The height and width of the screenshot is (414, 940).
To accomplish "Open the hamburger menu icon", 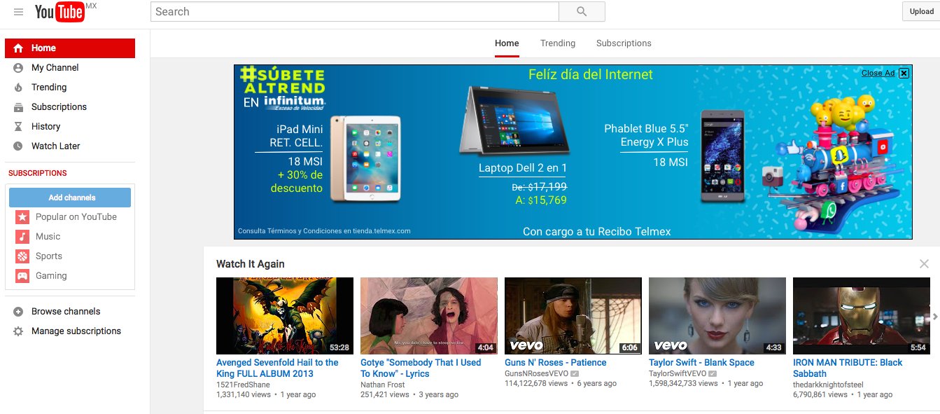I will (18, 11).
